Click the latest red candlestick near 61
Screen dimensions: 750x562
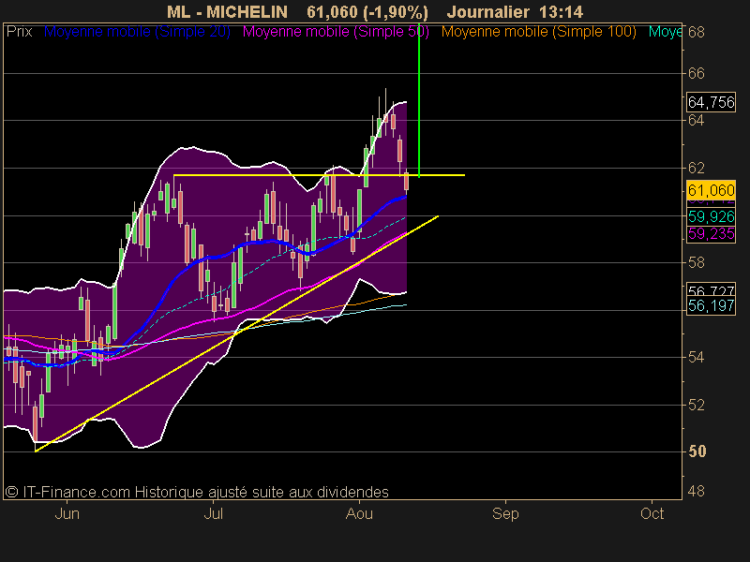pos(407,182)
